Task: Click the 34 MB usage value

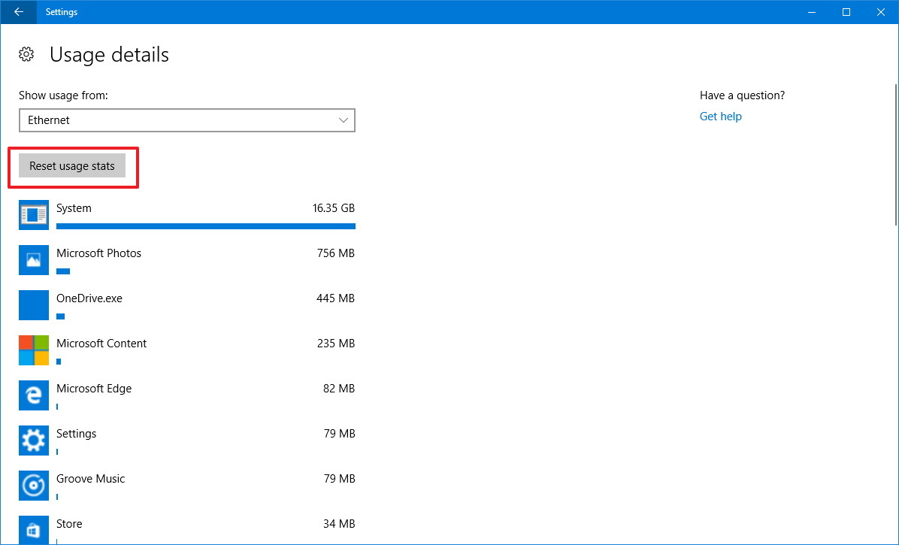Action: [x=339, y=524]
